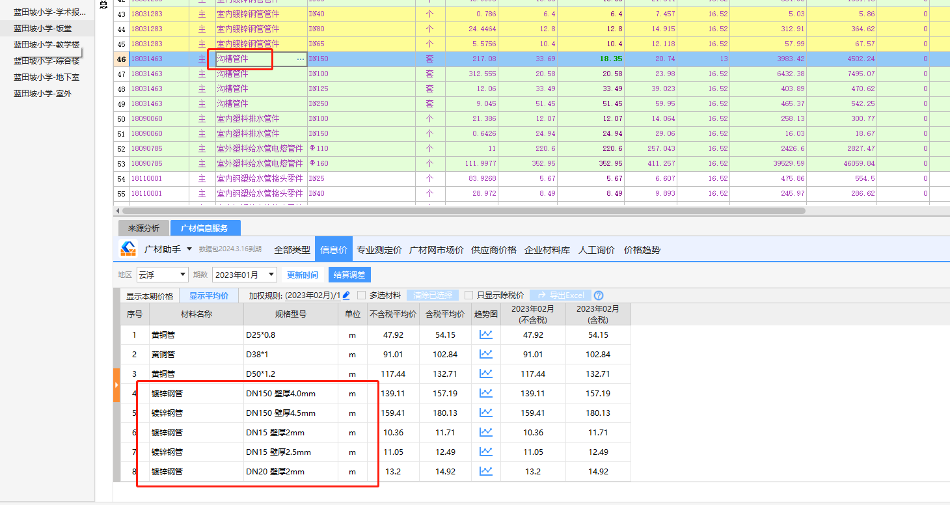Click the 含税平均价 column header
This screenshot has height=505, width=950.
pos(445,314)
